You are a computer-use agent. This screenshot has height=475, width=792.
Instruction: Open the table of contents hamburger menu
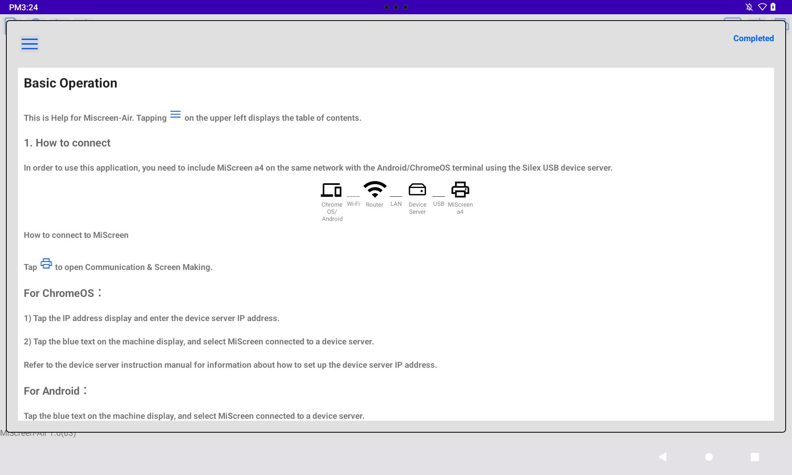30,44
